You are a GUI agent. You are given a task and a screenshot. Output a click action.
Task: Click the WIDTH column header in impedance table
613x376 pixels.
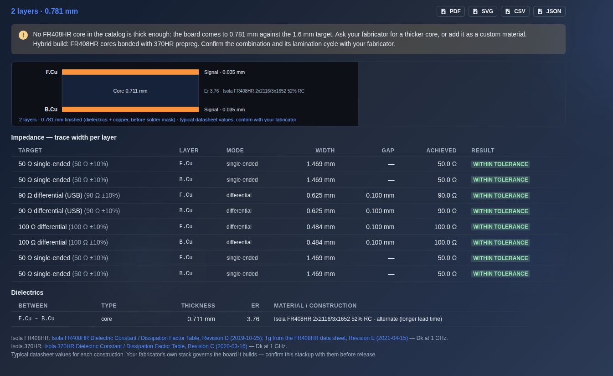325,151
